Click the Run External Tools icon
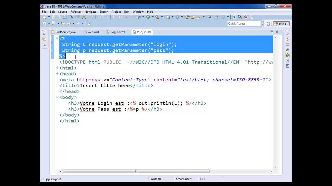The width and height of the screenshot is (332, 186). coord(157,17)
